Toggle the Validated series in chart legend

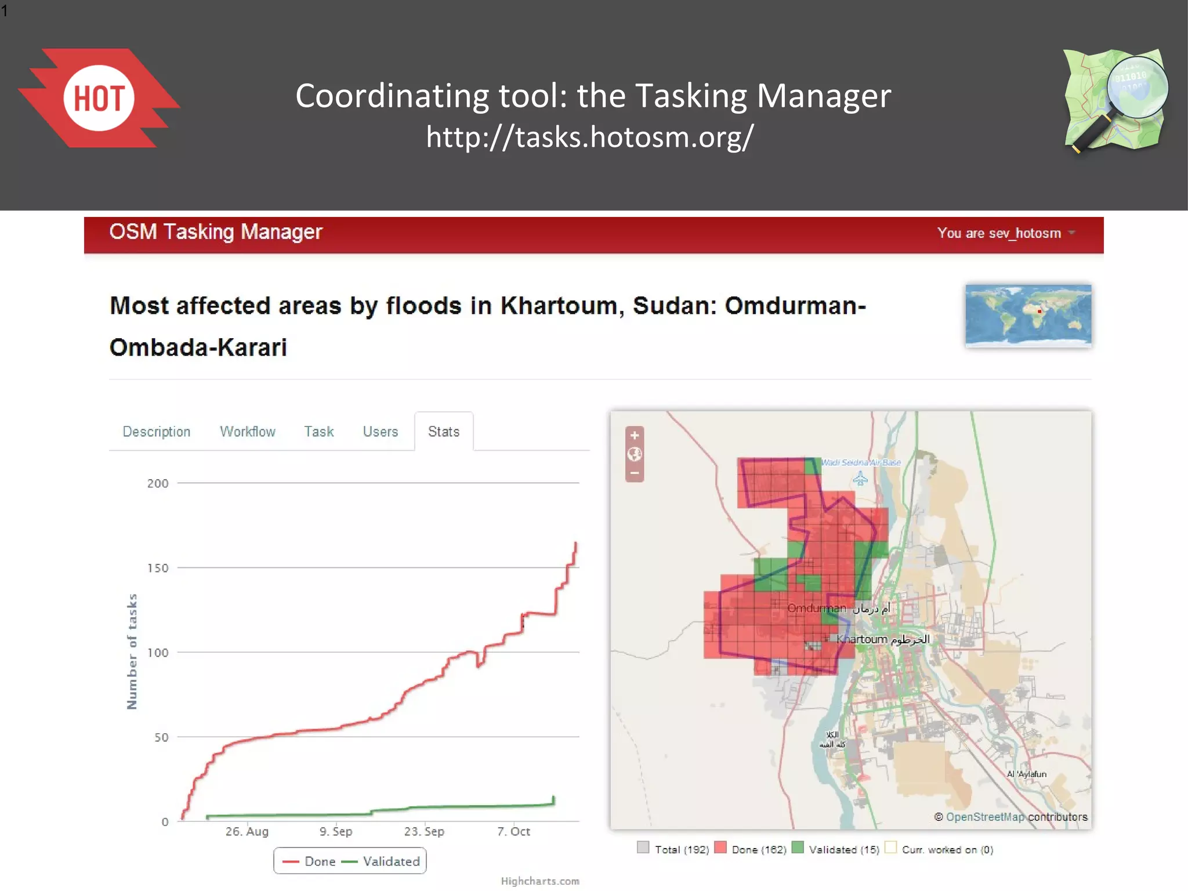[x=381, y=861]
